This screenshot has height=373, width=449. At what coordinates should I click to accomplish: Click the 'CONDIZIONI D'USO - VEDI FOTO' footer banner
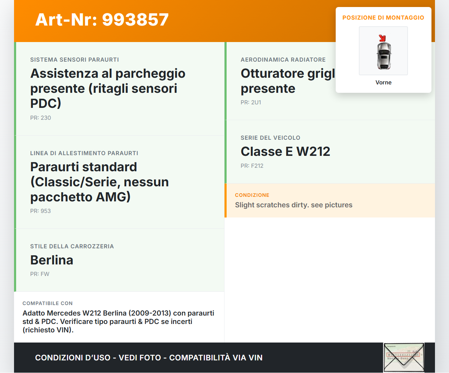[x=149, y=358]
